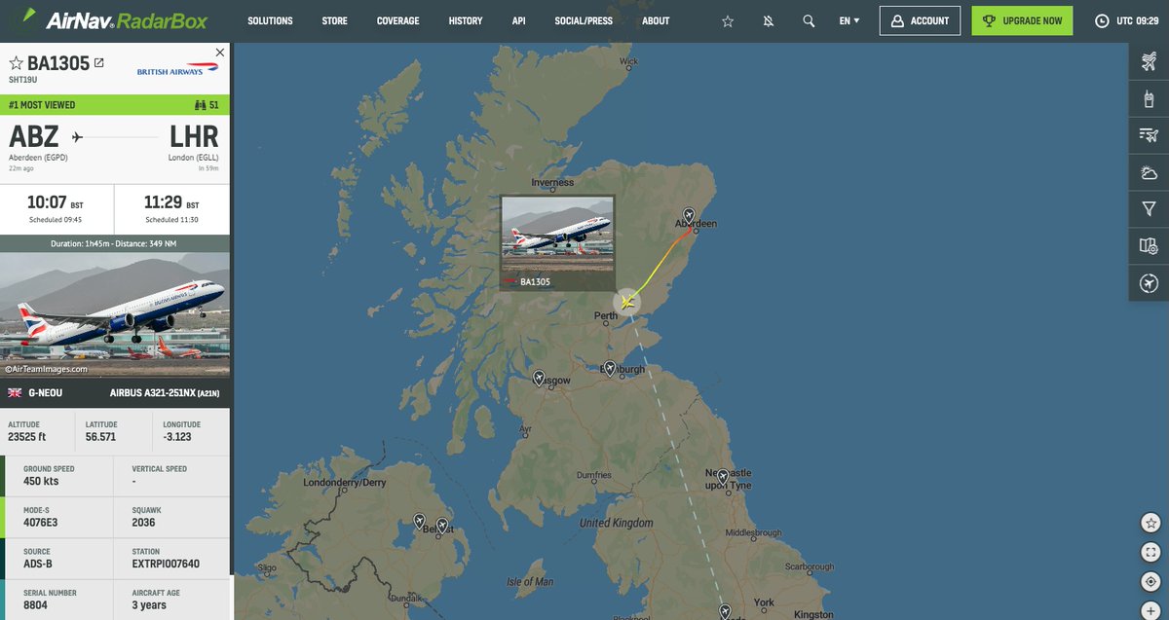Viewport: 1169px width, 620px height.
Task: Click the squawk value 2036
Action: point(143,523)
